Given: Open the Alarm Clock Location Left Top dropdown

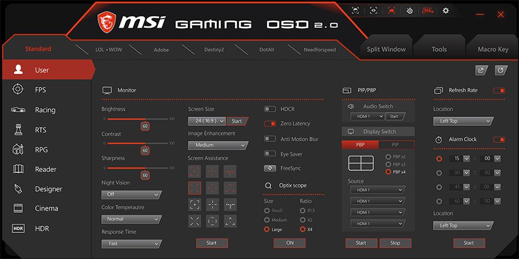Looking at the screenshot, I should point(464,226).
